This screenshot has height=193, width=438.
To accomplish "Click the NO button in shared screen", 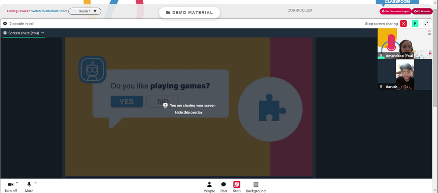I will tap(162, 102).
